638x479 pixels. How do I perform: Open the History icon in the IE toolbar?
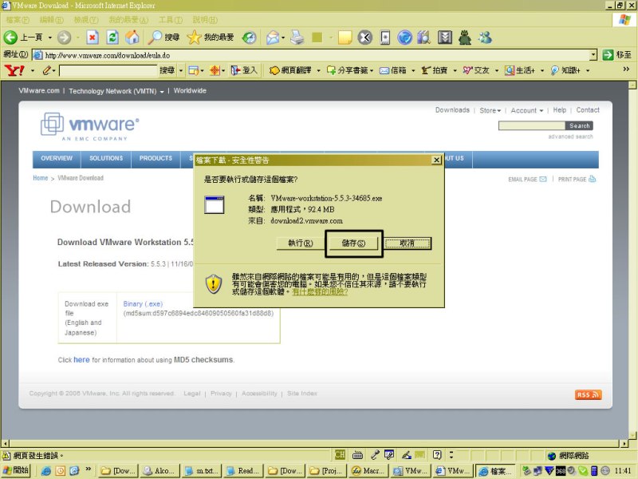pyautogui.click(x=249, y=38)
